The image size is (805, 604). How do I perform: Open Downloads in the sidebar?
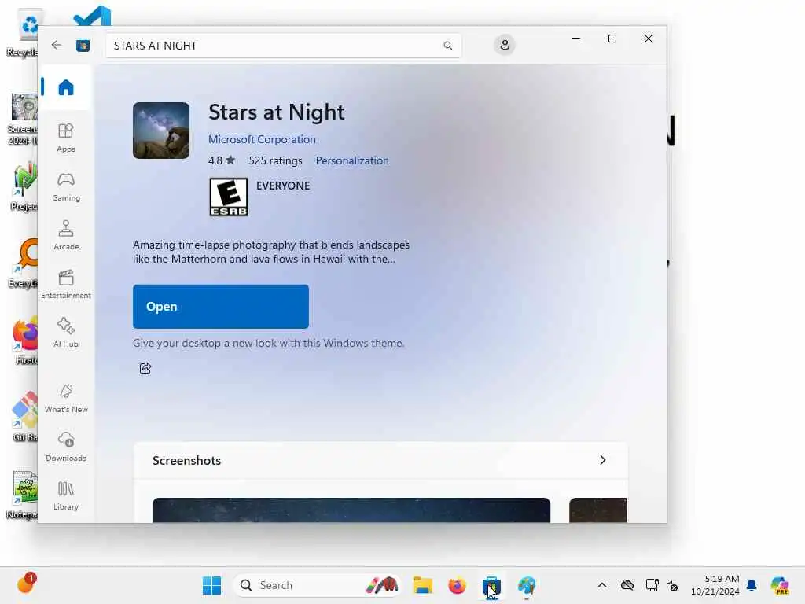click(x=66, y=447)
